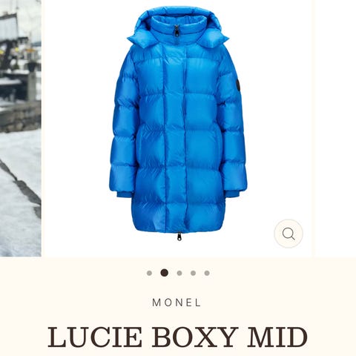Click the Lucie Boxy Mid product title

pyautogui.click(x=177, y=337)
